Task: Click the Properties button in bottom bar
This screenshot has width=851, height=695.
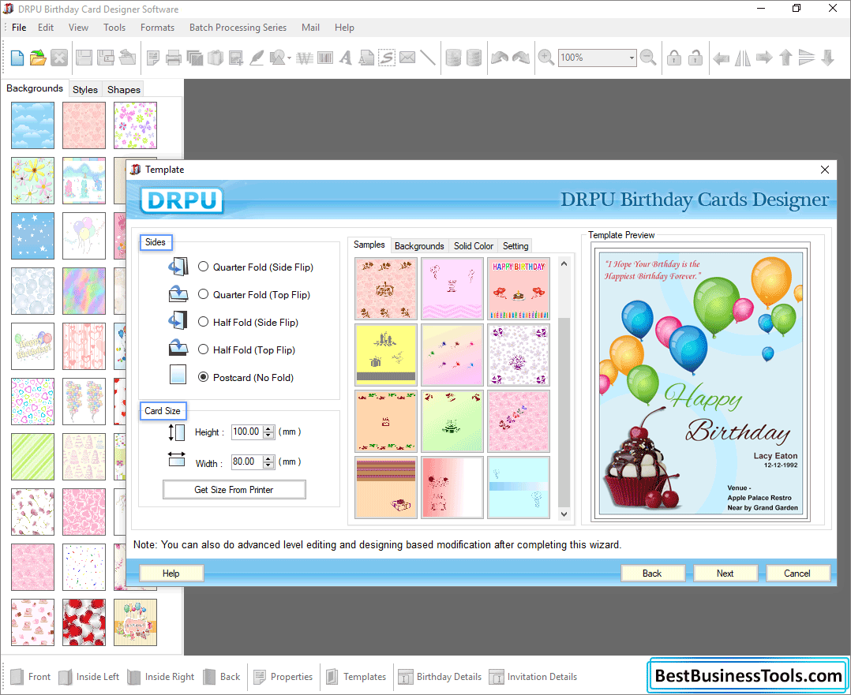Action: pyautogui.click(x=283, y=677)
